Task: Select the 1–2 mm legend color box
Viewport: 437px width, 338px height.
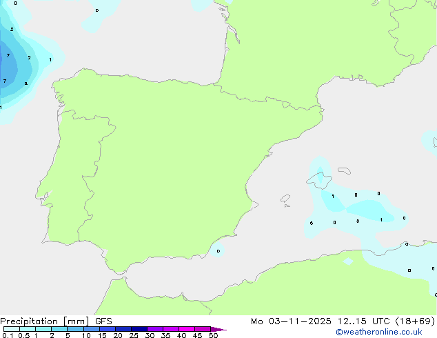Action: coord(43,329)
